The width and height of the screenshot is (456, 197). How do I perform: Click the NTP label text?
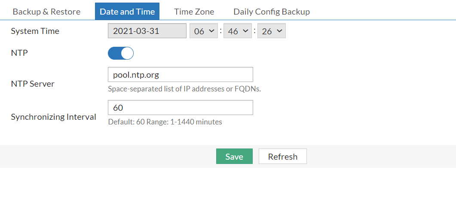pyautogui.click(x=19, y=53)
